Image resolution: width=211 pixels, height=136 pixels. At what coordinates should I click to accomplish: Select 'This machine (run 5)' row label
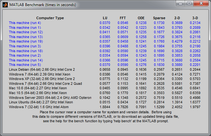pyautogui.click(x=25, y=65)
